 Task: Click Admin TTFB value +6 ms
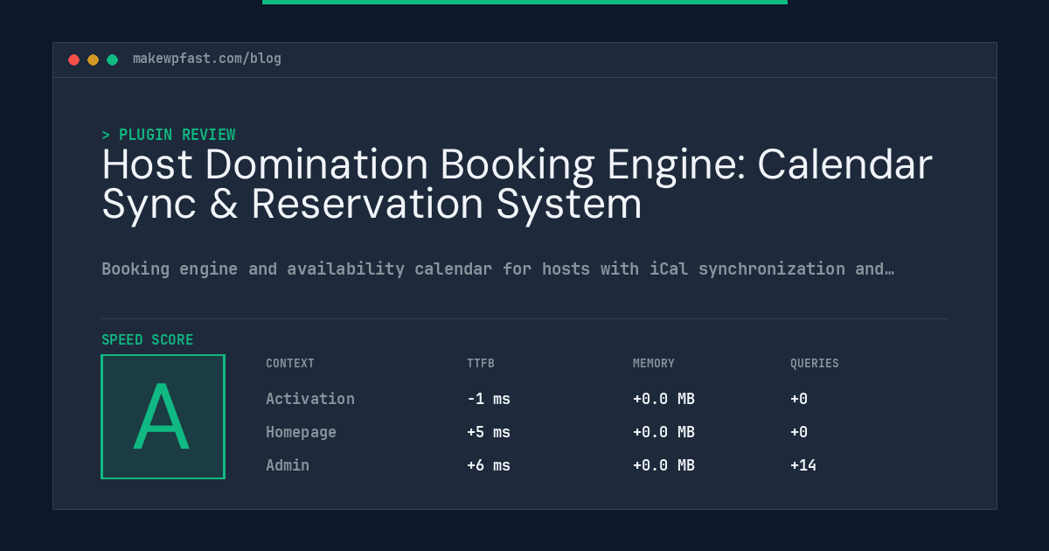[489, 465]
